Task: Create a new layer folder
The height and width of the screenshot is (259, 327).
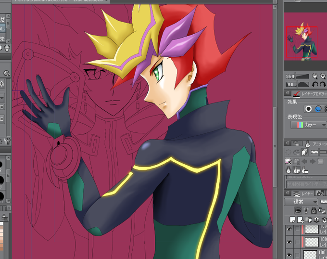Action: pyautogui.click(x=308, y=220)
